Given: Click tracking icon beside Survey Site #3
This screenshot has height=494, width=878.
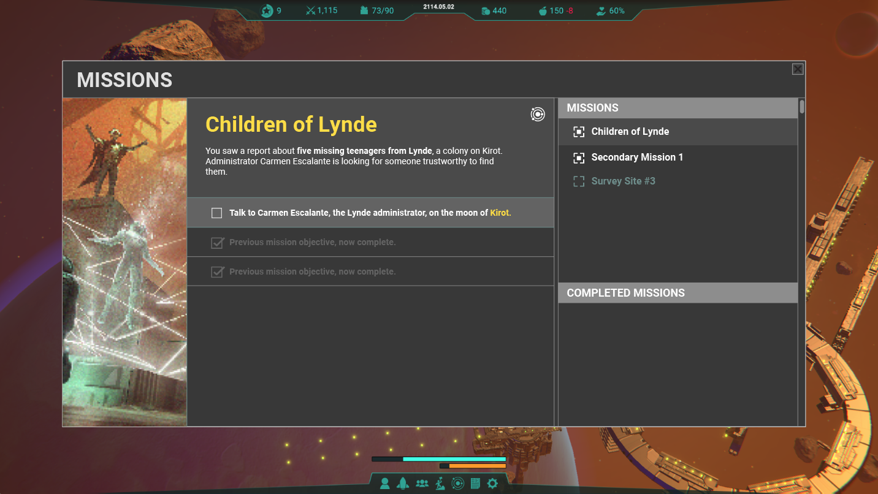Looking at the screenshot, I should pyautogui.click(x=579, y=181).
